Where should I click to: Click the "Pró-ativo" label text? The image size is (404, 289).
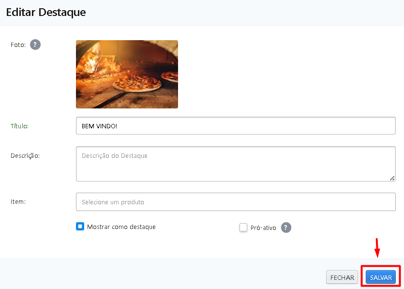point(263,228)
